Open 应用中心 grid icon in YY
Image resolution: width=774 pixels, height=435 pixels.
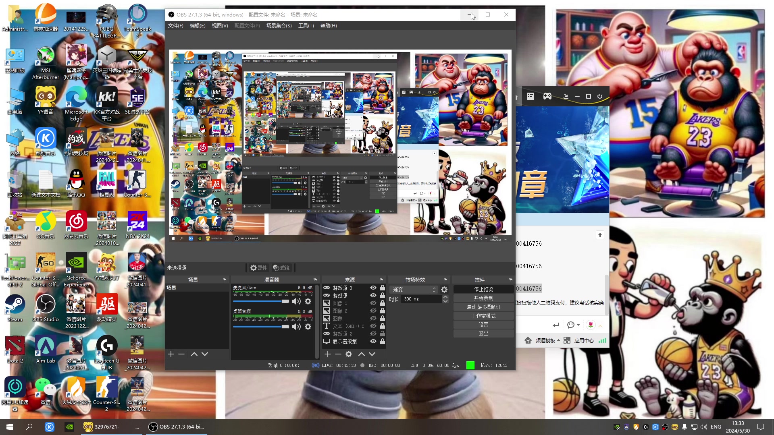[x=567, y=340]
